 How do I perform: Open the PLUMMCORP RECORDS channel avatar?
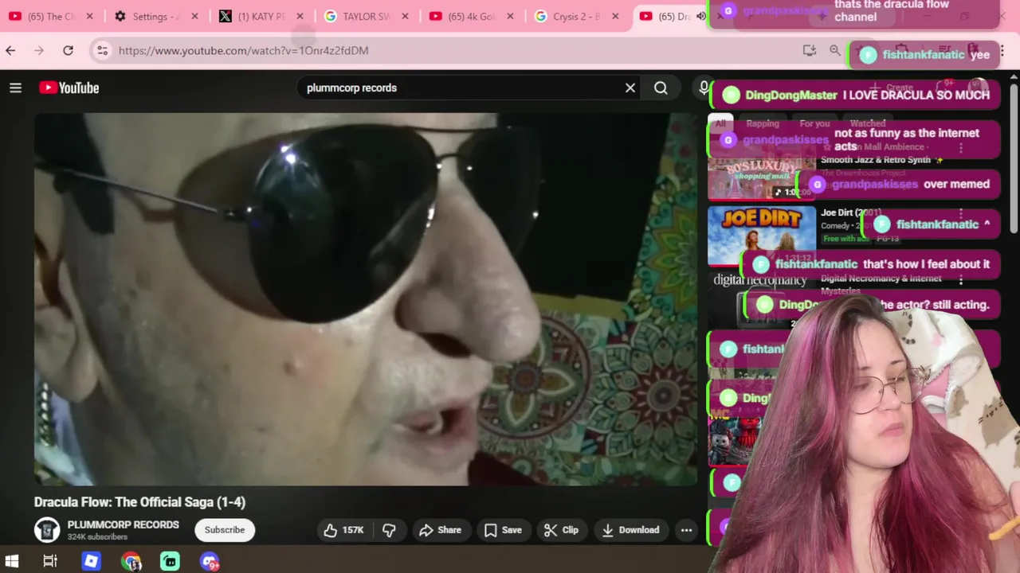click(x=47, y=530)
